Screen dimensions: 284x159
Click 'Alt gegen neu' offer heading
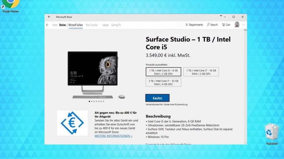coord(116,115)
